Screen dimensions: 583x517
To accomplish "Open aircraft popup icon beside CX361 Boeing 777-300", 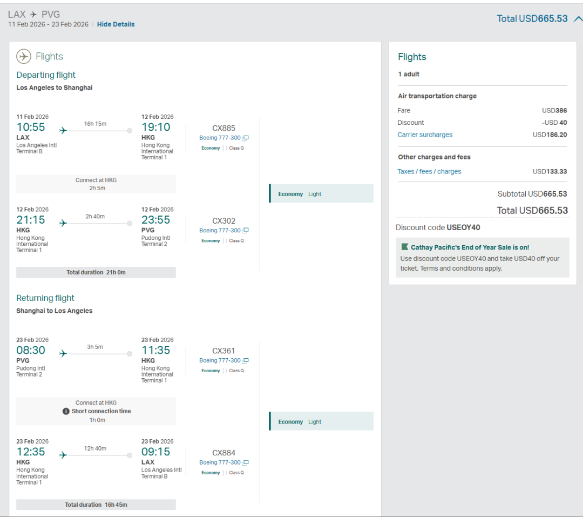I will tap(246, 361).
